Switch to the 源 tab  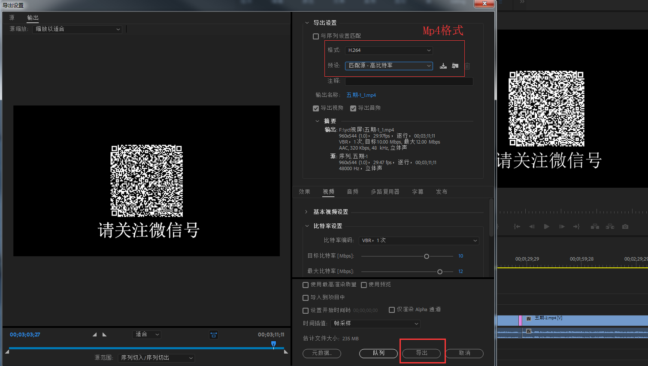[x=12, y=18]
